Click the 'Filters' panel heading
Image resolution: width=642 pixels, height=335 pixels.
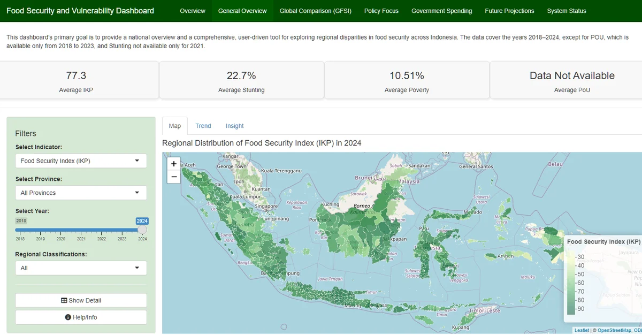[x=26, y=133]
